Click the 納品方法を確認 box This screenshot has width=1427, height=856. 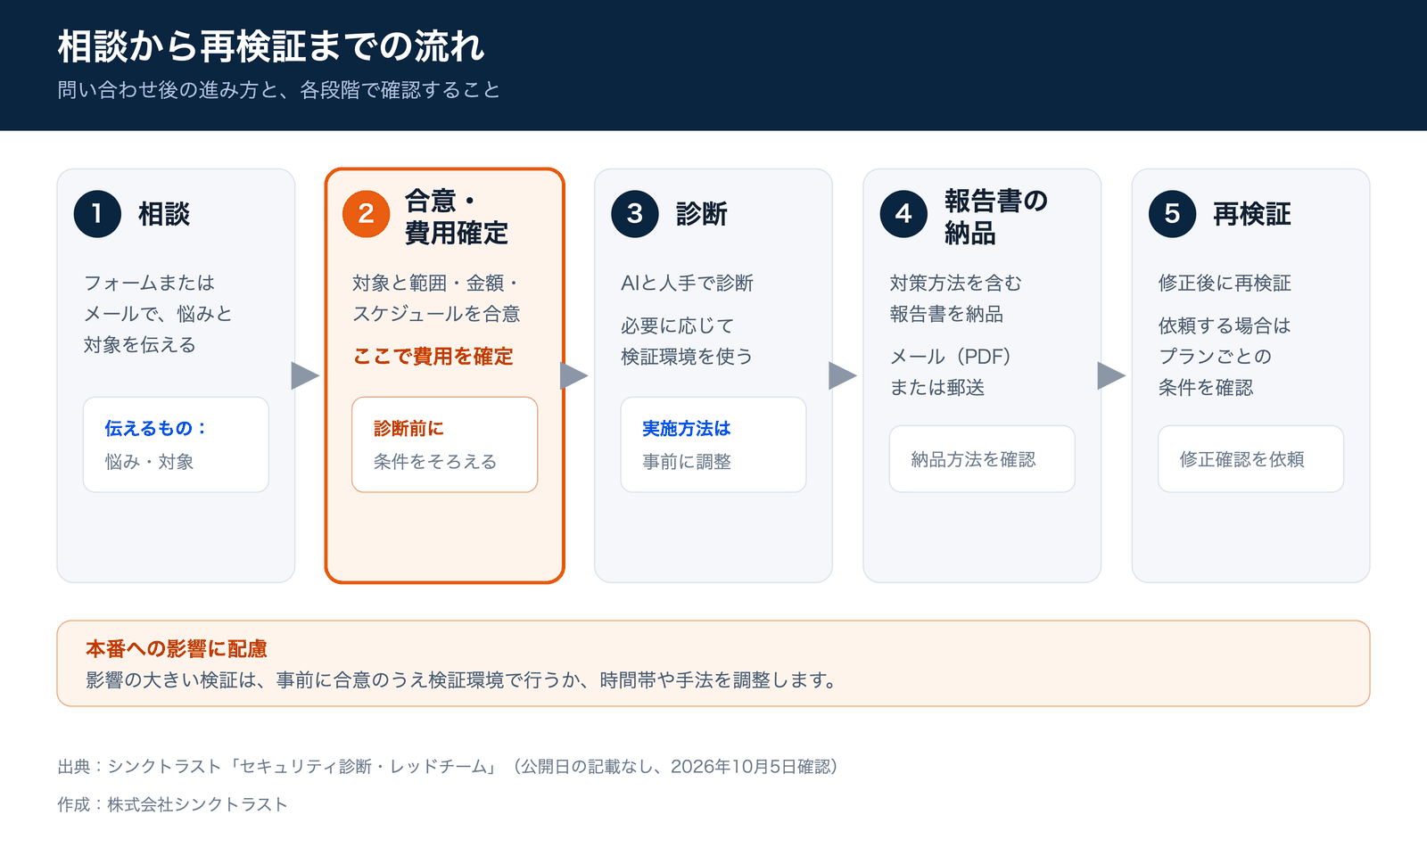tap(982, 459)
